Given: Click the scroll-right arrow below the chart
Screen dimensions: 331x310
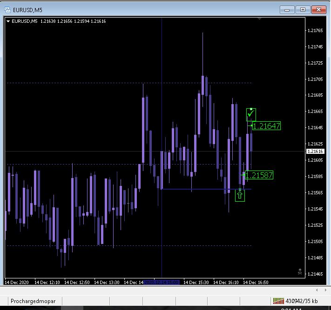Looking at the screenshot, I should 325,290.
